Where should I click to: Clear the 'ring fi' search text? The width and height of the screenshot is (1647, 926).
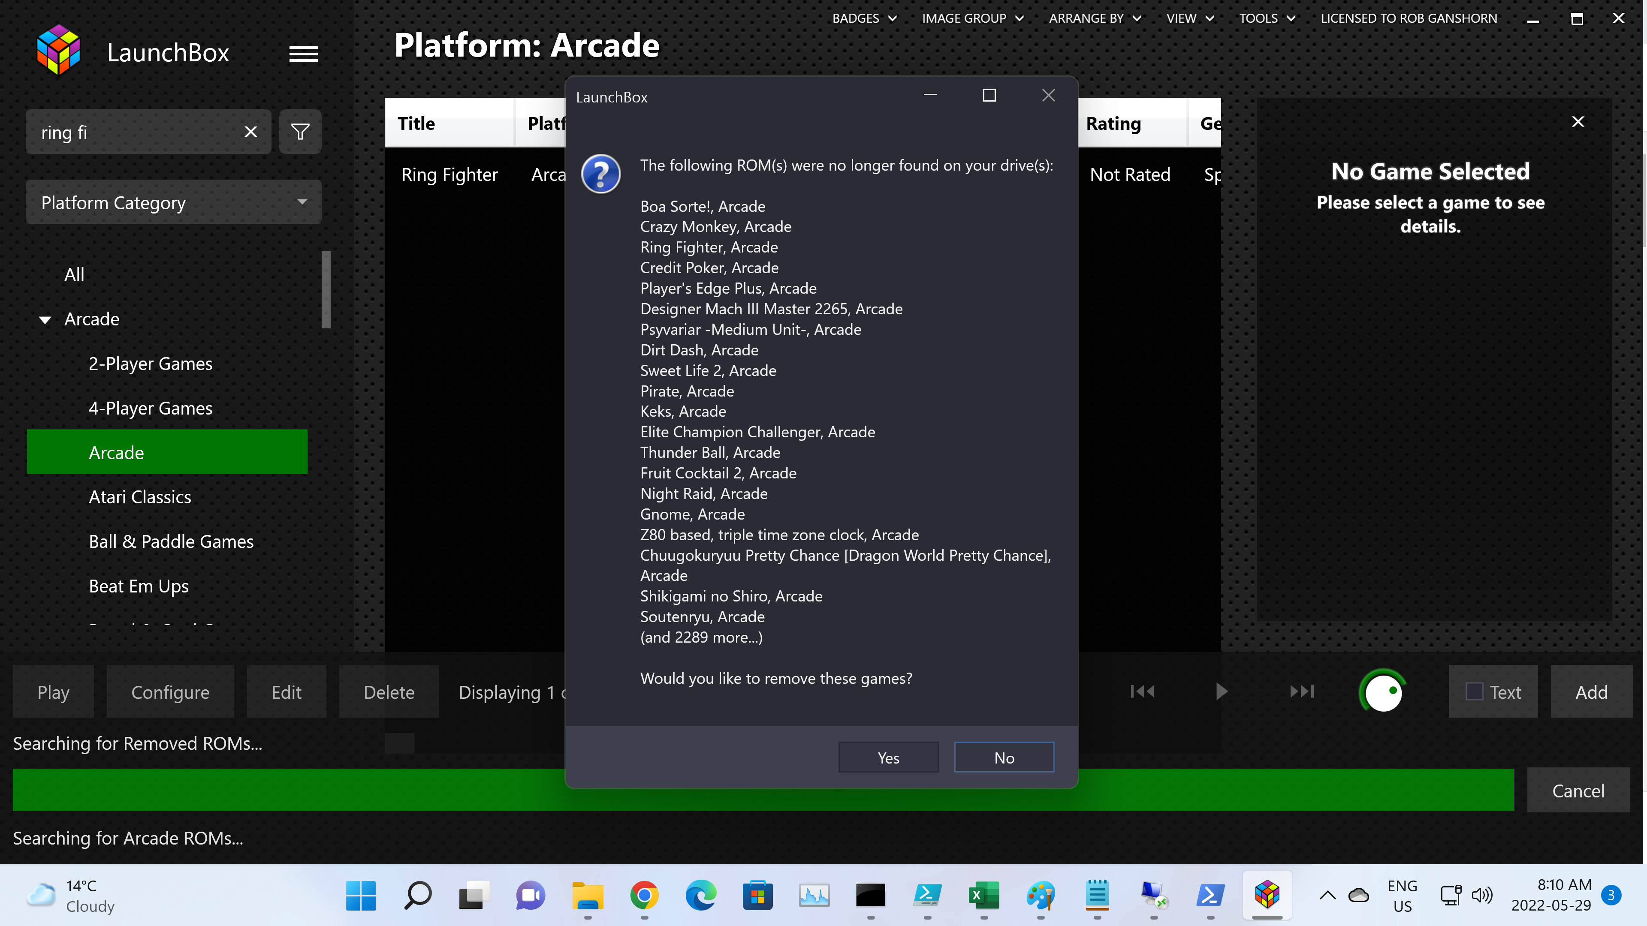[250, 132]
